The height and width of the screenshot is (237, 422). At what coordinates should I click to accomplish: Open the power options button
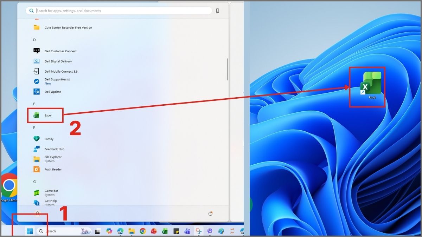pos(210,213)
